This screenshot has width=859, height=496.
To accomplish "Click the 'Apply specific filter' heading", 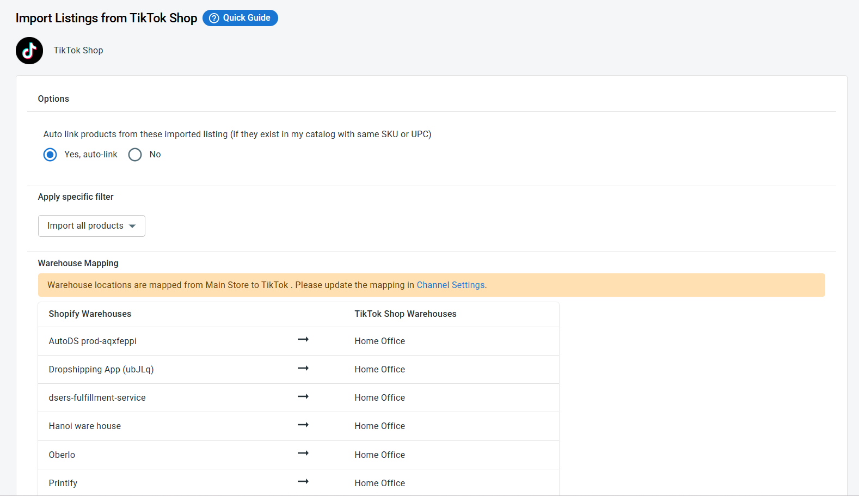I will (76, 197).
